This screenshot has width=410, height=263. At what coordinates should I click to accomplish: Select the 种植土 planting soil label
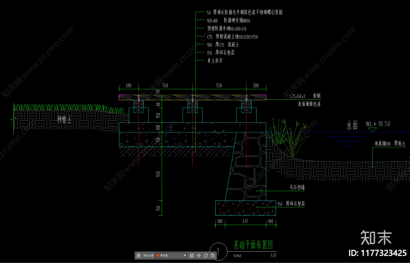(x=64, y=119)
